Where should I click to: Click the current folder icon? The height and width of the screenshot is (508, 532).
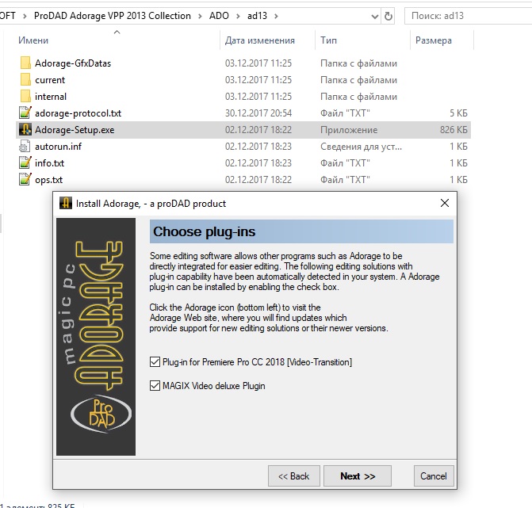25,80
